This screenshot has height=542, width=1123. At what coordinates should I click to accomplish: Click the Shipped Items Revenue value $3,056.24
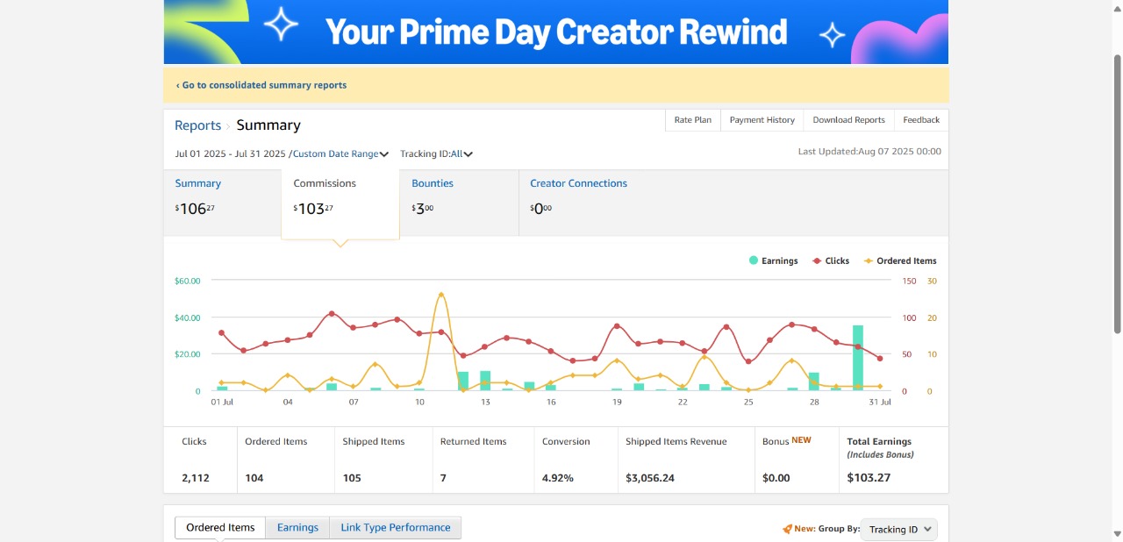coord(650,478)
